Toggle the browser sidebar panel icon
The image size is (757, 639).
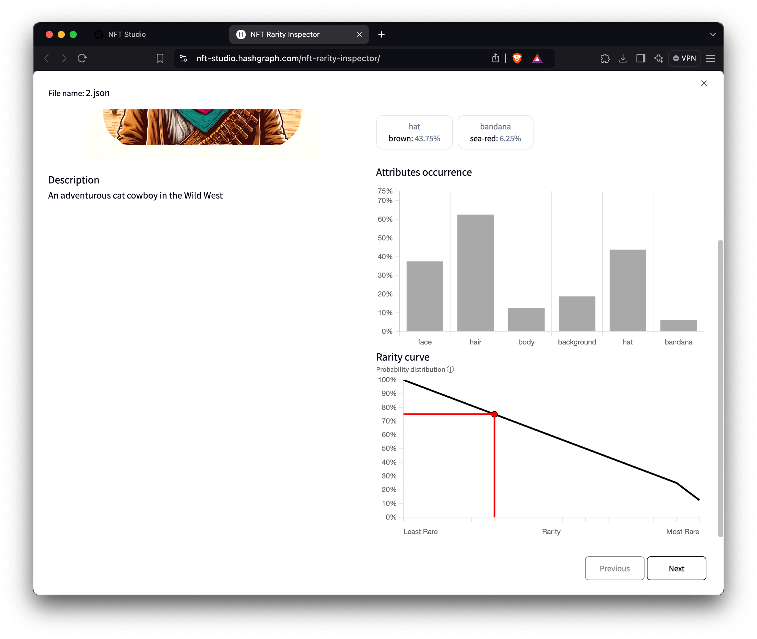(641, 58)
